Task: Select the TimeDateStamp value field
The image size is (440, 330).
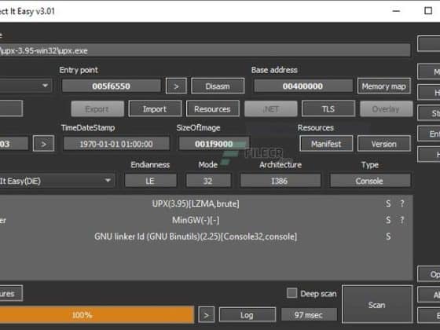Action: click(116, 144)
